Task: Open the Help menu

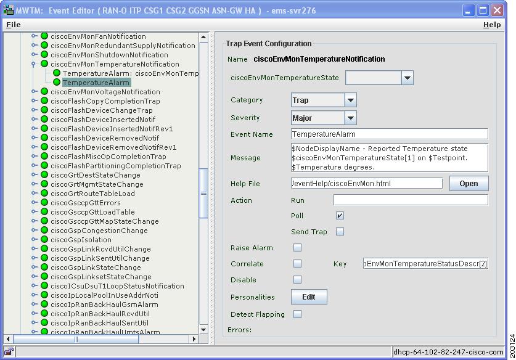Action: pyautogui.click(x=492, y=25)
